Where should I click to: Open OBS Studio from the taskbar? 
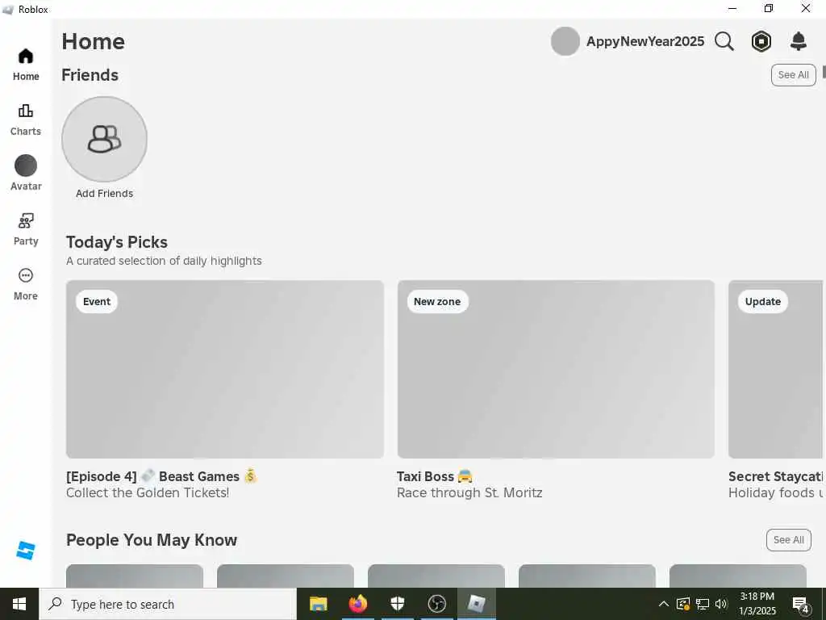(x=436, y=604)
